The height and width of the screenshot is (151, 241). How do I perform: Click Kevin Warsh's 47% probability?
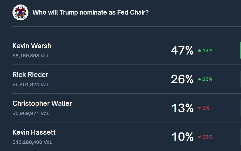[182, 50]
